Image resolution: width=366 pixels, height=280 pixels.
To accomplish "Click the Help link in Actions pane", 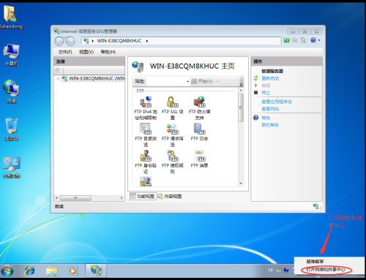I will click(x=266, y=118).
